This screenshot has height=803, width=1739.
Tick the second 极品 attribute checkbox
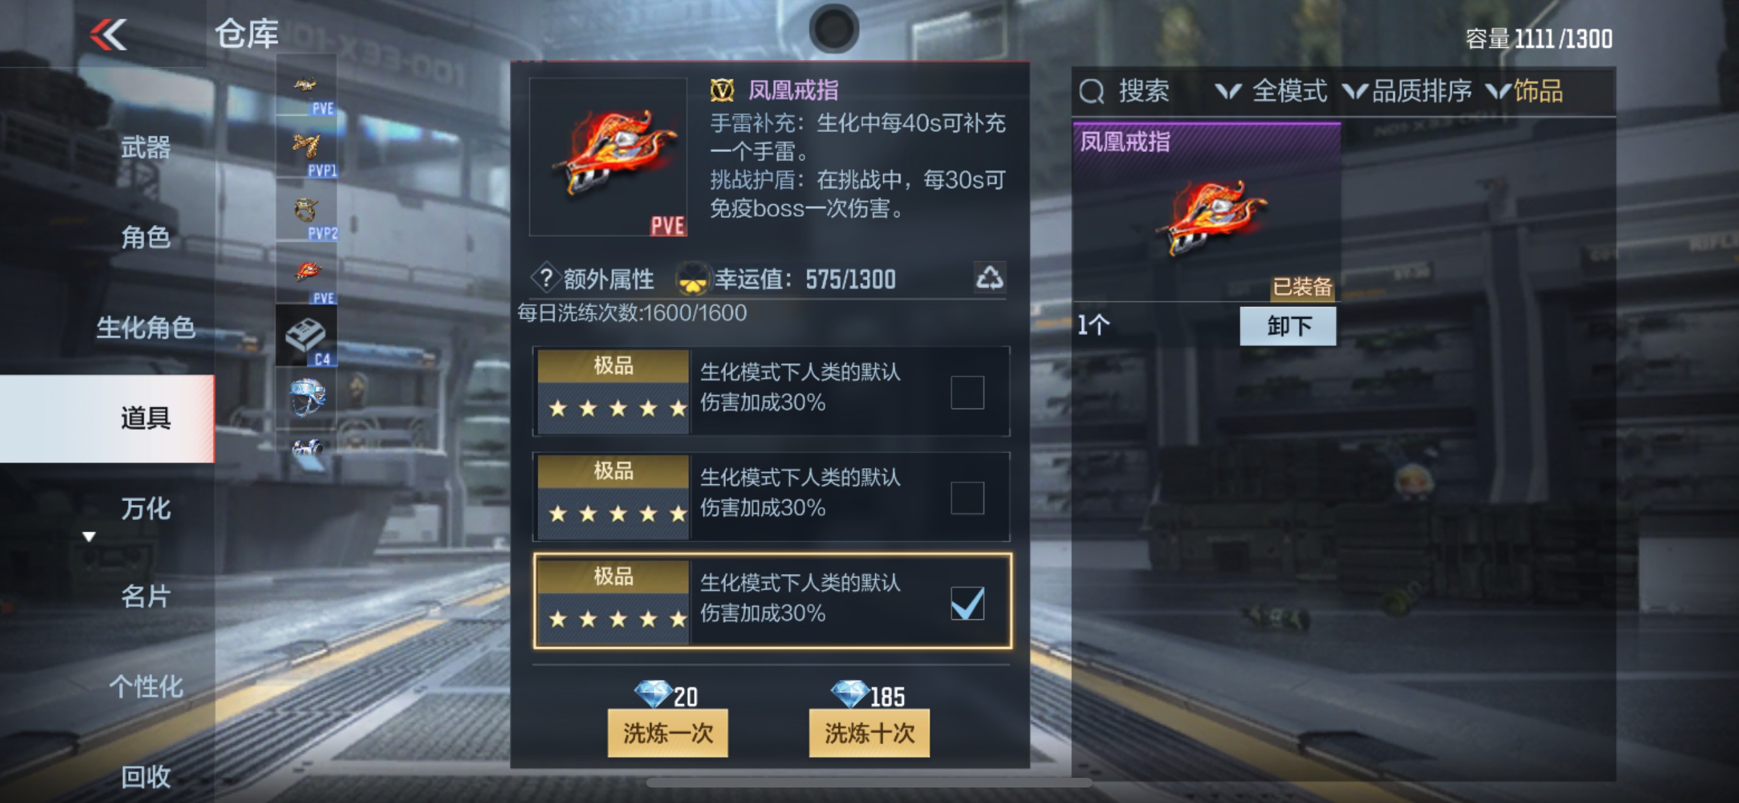click(967, 497)
